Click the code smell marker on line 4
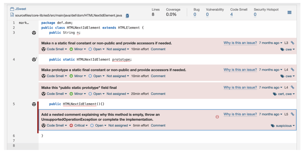 pyautogui.click(x=34, y=60)
